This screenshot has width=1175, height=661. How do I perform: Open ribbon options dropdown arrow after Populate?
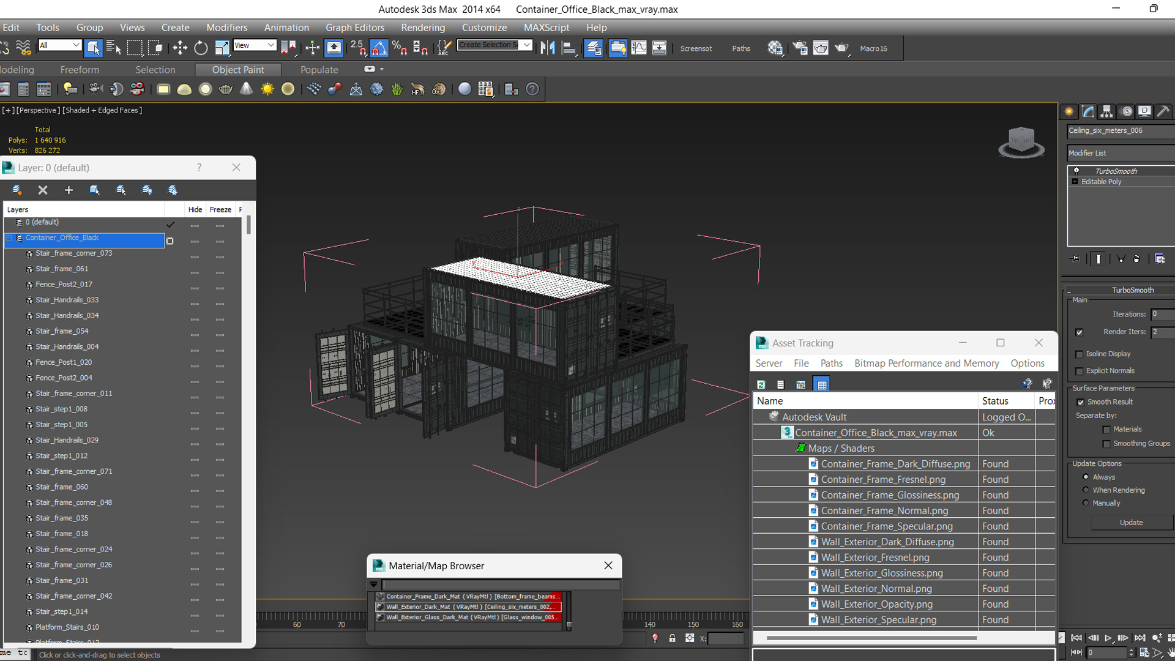click(382, 69)
